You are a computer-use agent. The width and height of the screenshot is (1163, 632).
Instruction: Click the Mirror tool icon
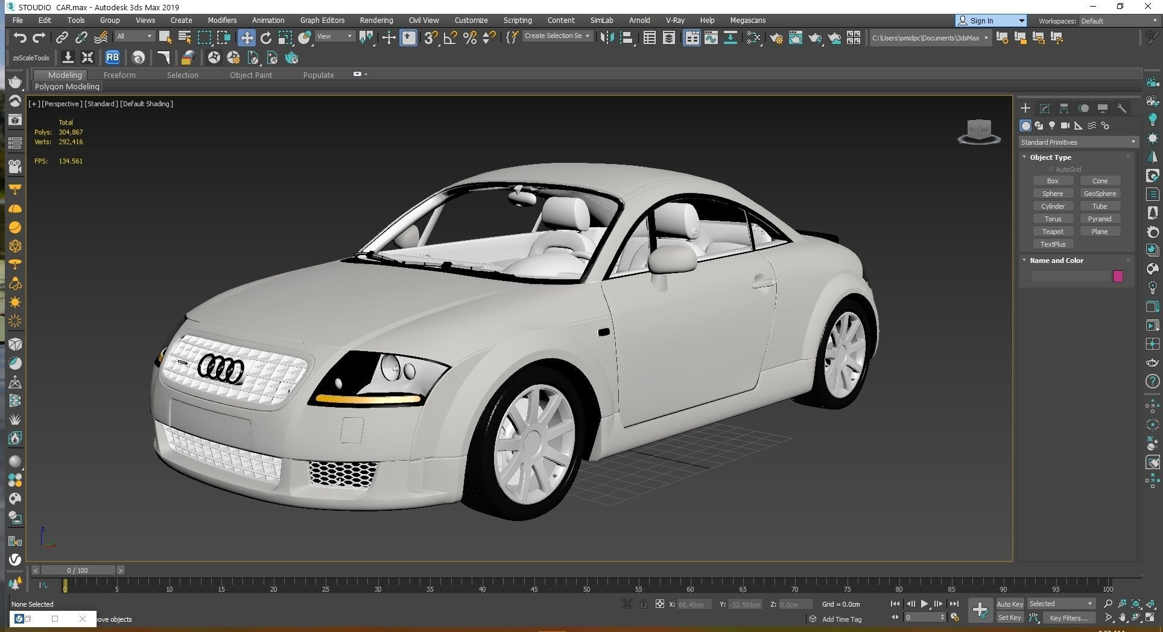tap(607, 37)
